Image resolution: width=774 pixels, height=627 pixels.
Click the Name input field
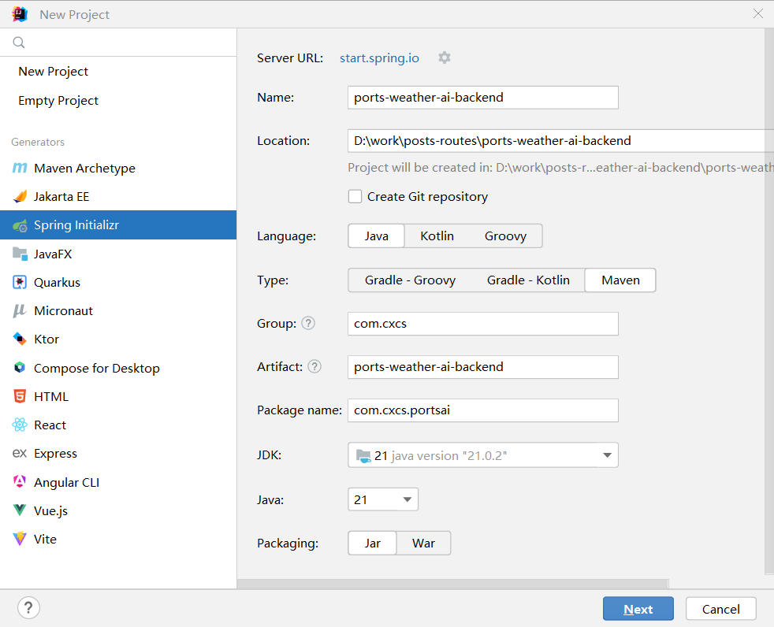coord(482,97)
